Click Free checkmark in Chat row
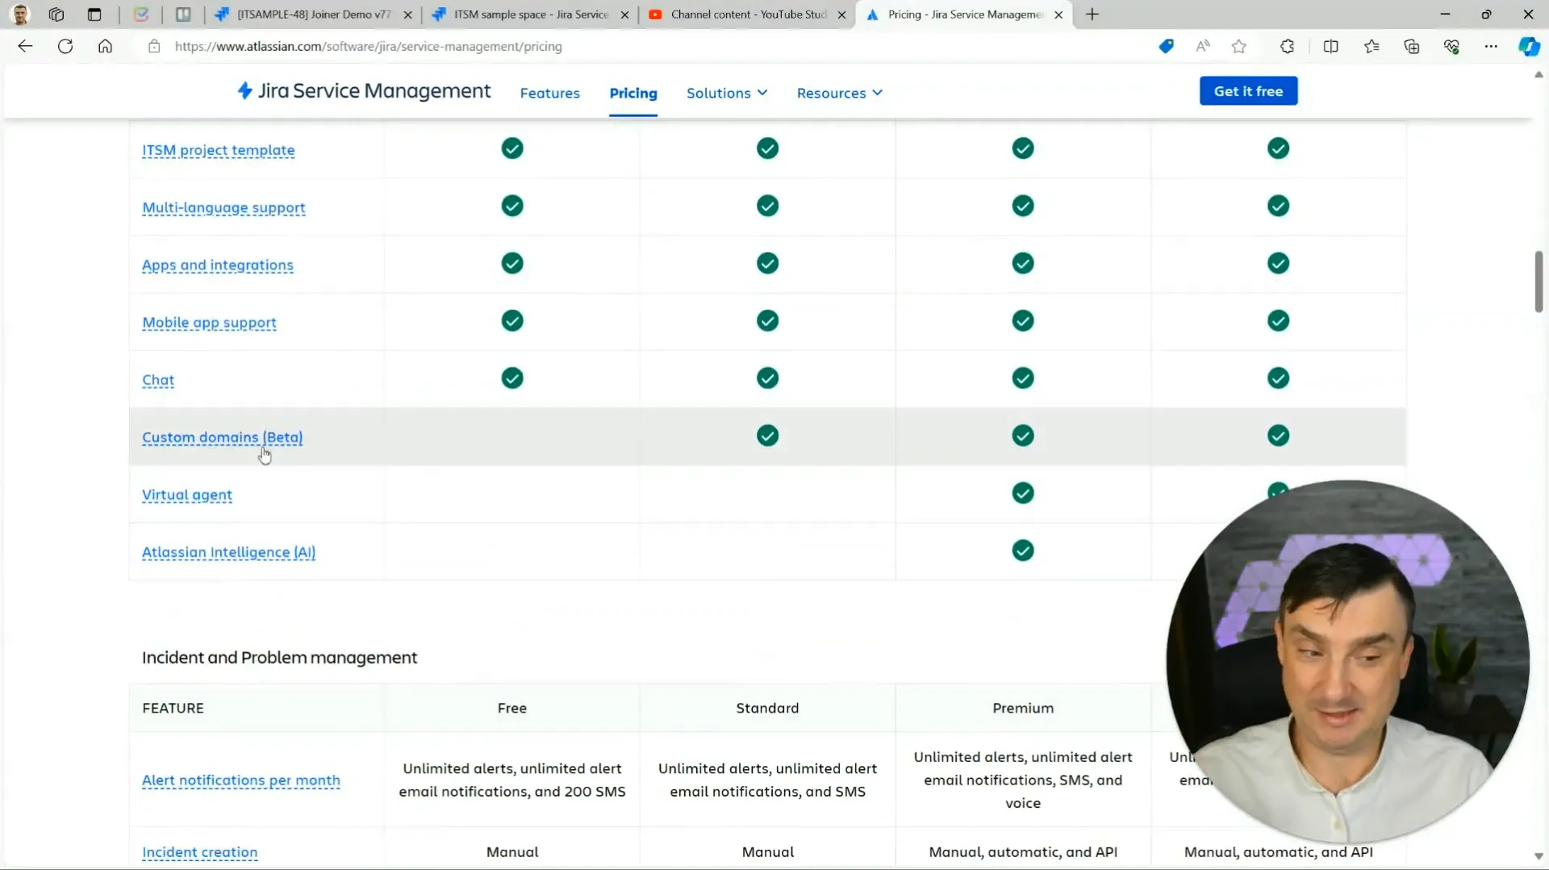Viewport: 1549px width, 870px height. point(512,379)
